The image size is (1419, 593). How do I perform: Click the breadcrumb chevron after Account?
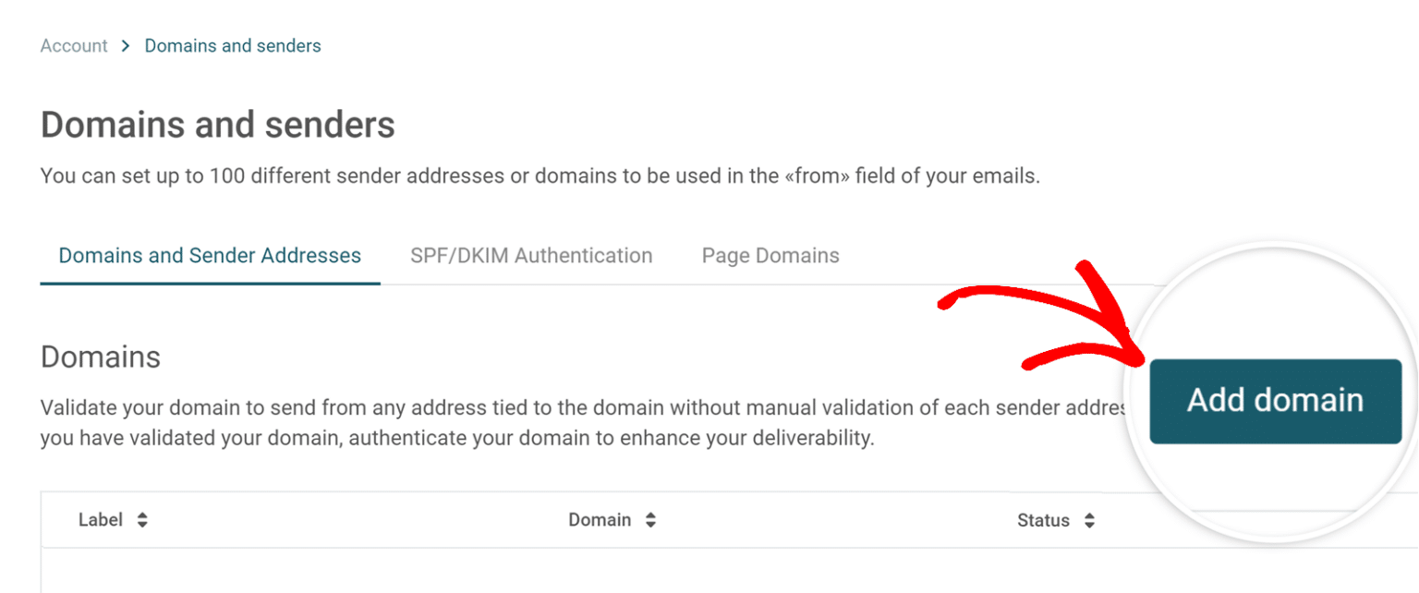(125, 44)
